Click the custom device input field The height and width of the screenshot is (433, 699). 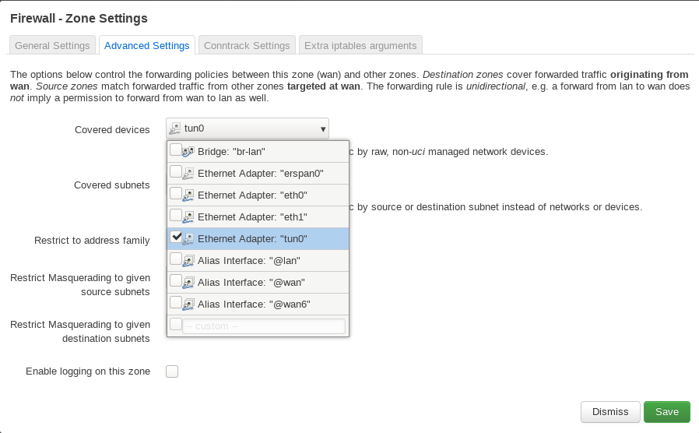263,326
